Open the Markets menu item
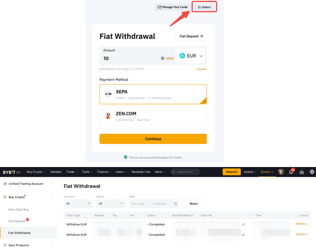This screenshot has width=316, height=251. pyautogui.click(x=56, y=172)
